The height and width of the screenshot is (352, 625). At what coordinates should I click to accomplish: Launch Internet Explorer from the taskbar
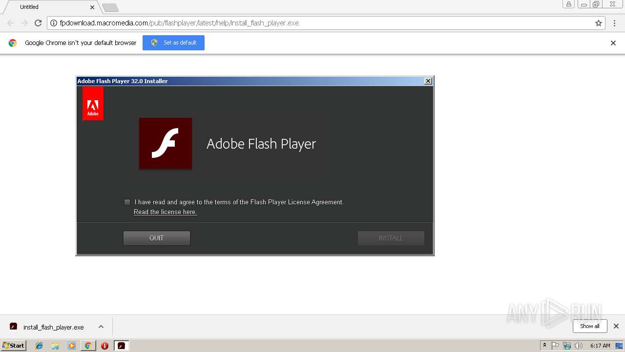pyautogui.click(x=39, y=346)
